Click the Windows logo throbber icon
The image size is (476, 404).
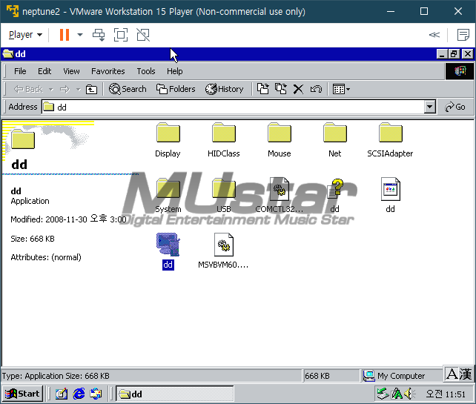click(x=460, y=71)
